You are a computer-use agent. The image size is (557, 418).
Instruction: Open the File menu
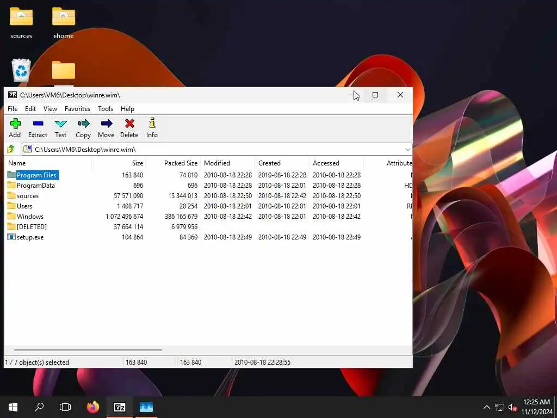click(x=13, y=109)
